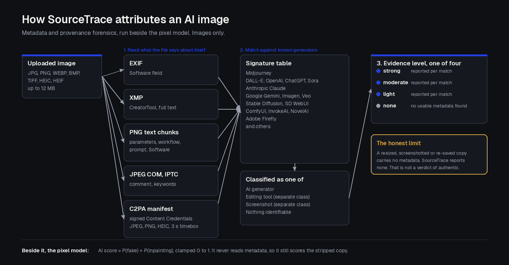The image size is (509, 265).
Task: Select the C2PA manifest heading
Action: pyautogui.click(x=151, y=209)
